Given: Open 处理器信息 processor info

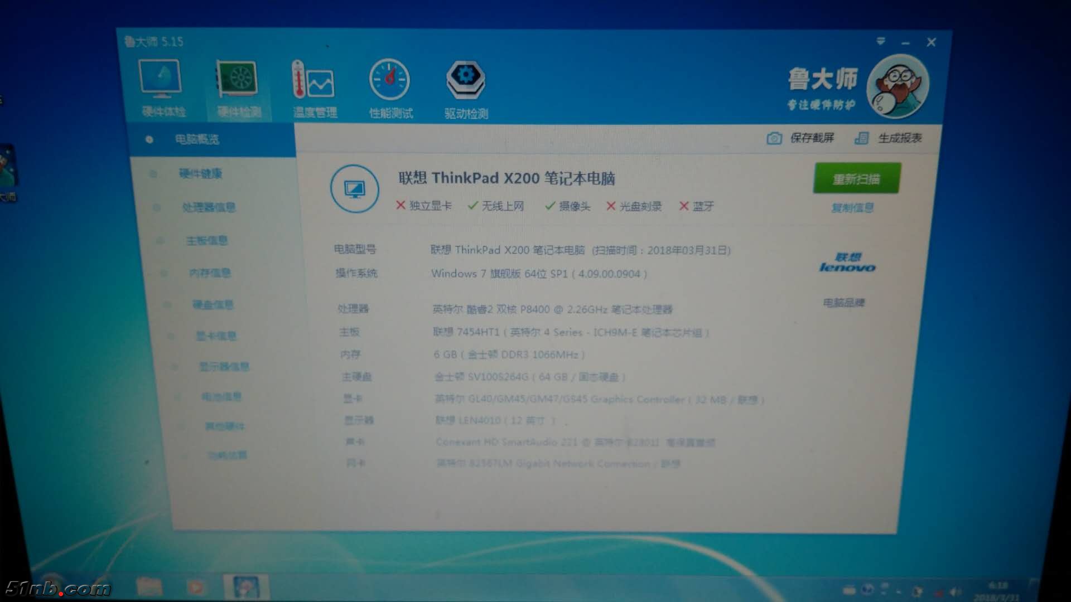Looking at the screenshot, I should coord(209,207).
